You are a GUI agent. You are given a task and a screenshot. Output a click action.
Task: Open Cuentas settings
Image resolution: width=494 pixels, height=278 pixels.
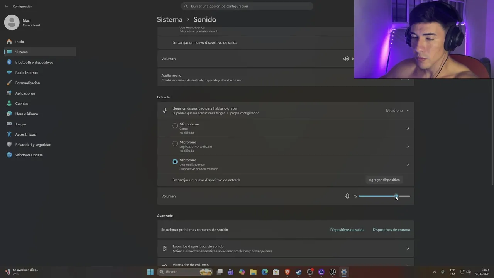pyautogui.click(x=40, y=103)
